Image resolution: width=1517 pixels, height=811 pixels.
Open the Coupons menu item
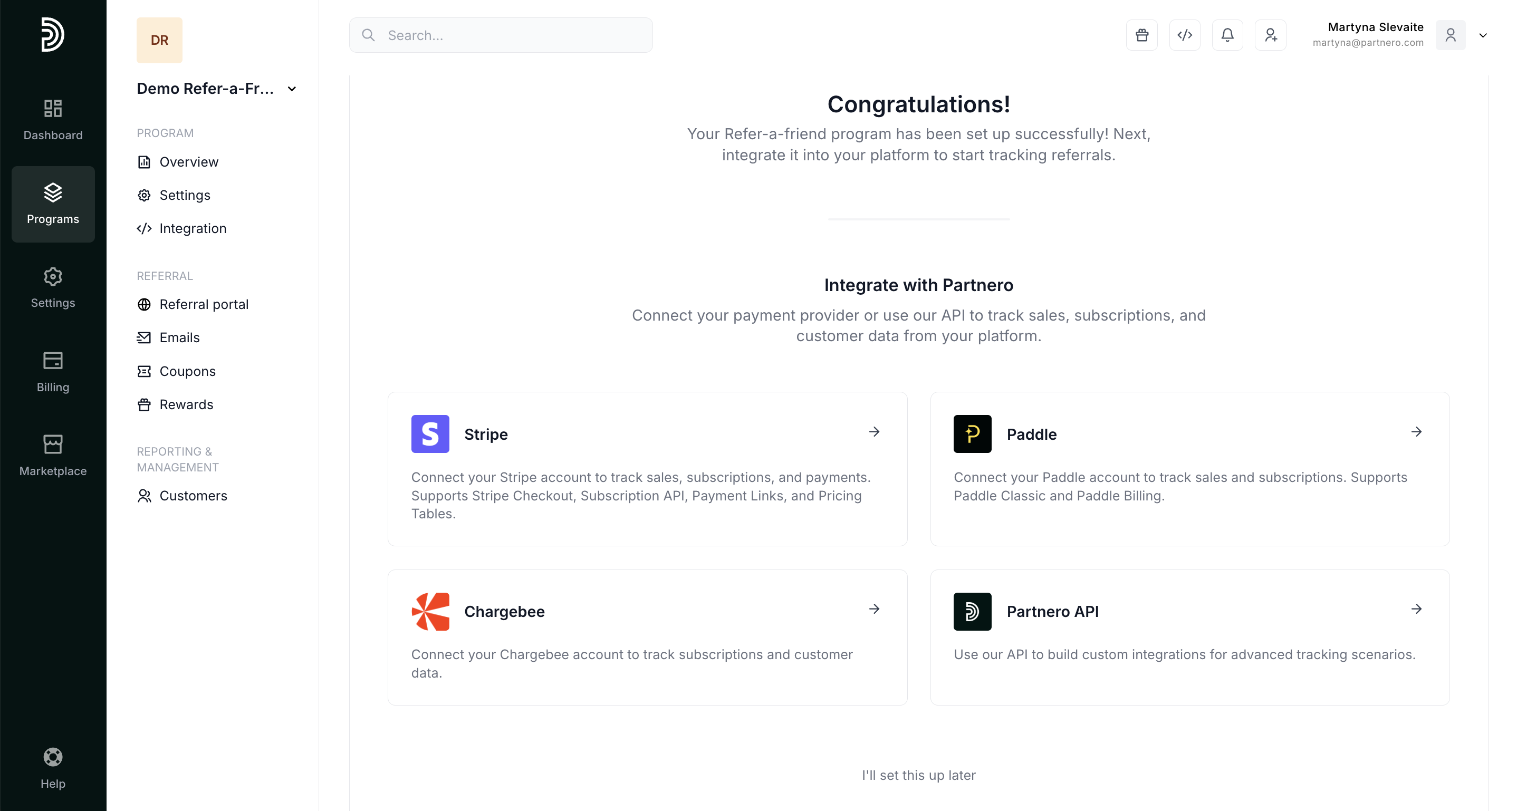click(187, 371)
